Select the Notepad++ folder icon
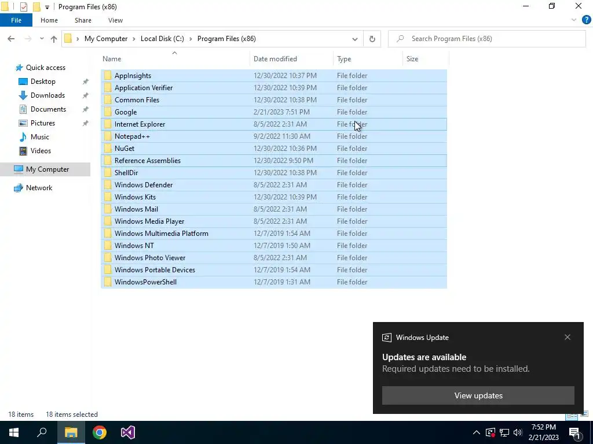Screen dimensions: 593x444 click(x=108, y=136)
